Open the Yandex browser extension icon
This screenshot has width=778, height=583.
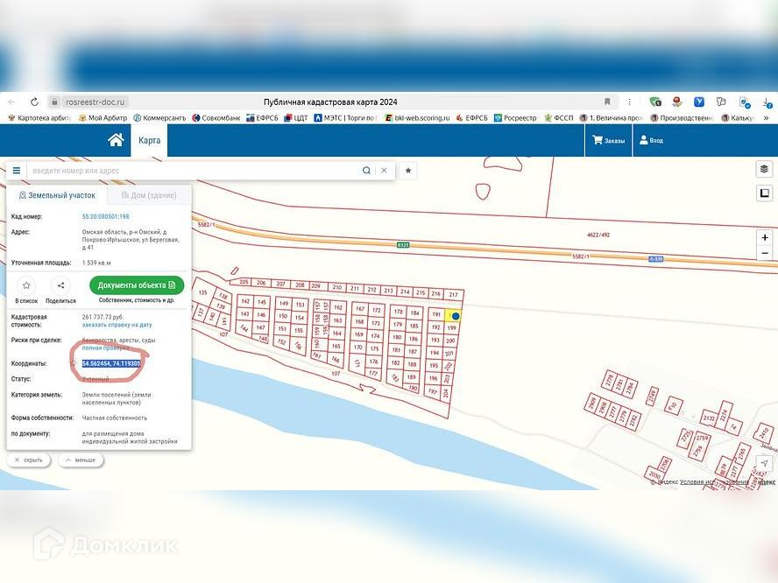coord(698,102)
